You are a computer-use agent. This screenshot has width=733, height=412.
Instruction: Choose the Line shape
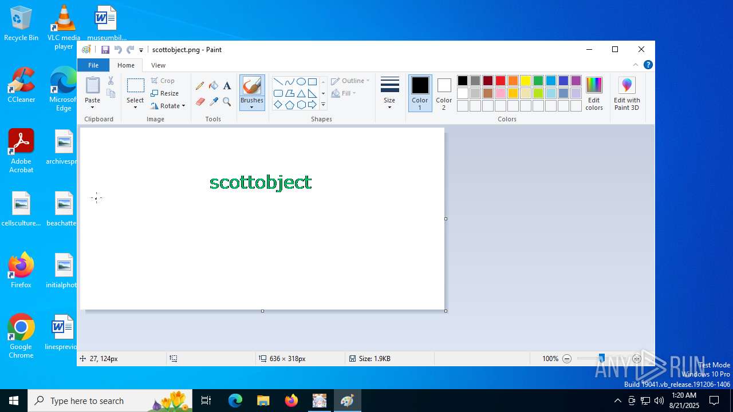click(278, 81)
